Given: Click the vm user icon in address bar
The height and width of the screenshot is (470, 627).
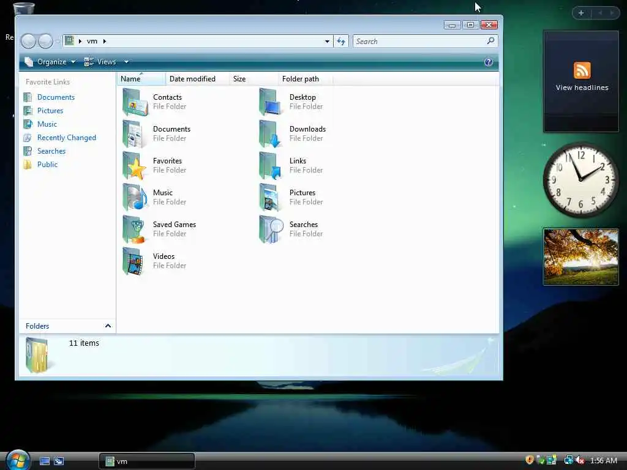Looking at the screenshot, I should coord(70,41).
